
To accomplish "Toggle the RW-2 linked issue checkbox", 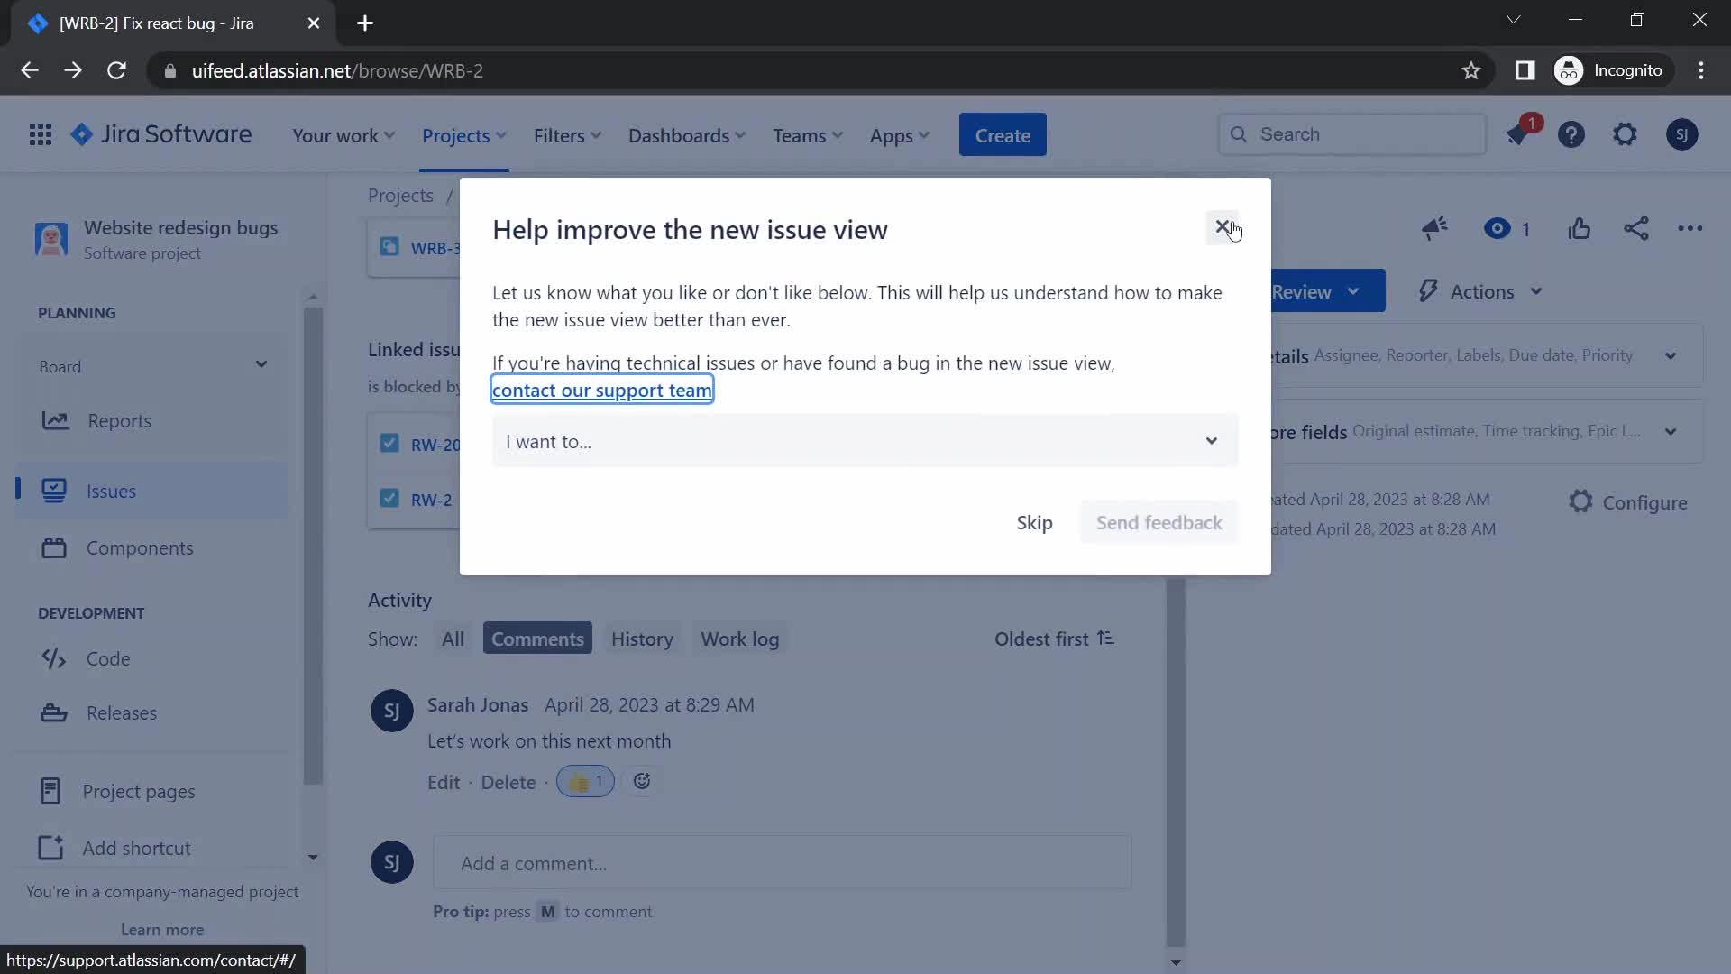I will tap(389, 497).
